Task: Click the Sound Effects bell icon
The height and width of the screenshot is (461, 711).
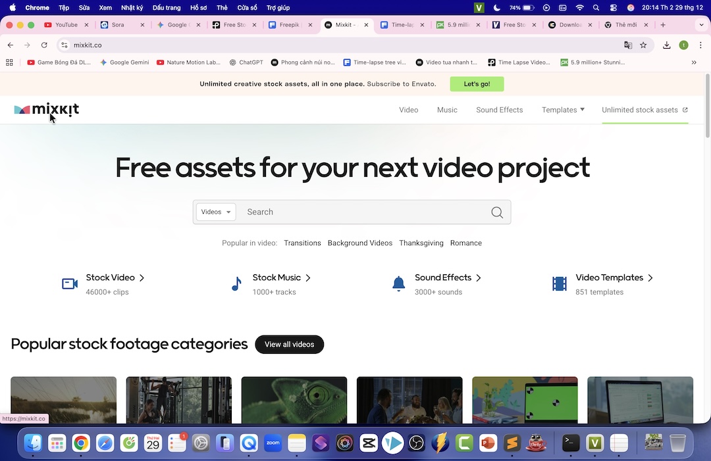Action: (398, 283)
